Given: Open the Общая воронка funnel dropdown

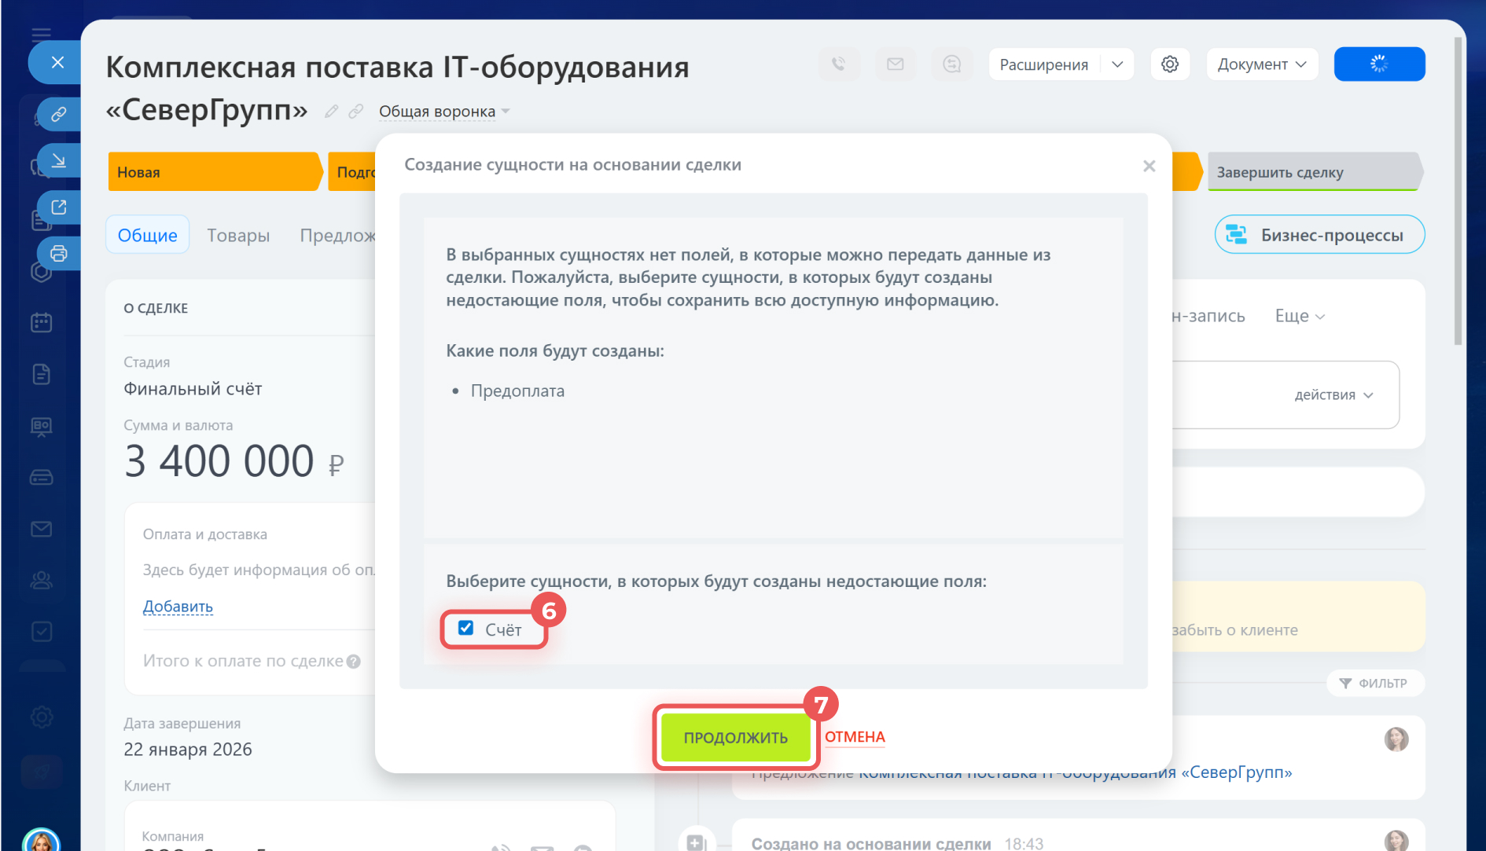Looking at the screenshot, I should [x=444, y=112].
